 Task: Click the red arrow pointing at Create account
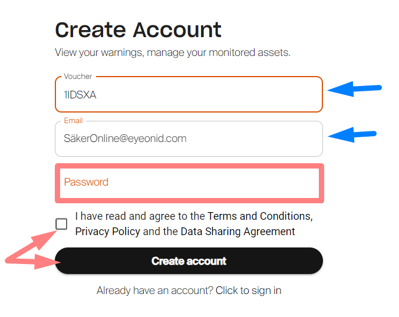coord(29,260)
